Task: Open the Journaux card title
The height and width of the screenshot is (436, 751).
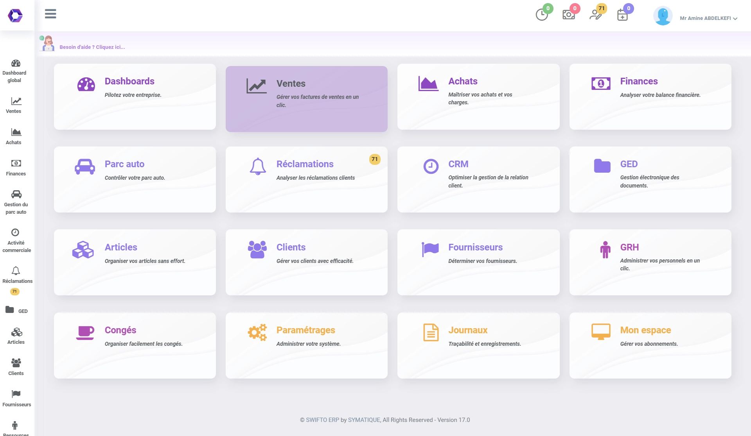Action: point(468,330)
